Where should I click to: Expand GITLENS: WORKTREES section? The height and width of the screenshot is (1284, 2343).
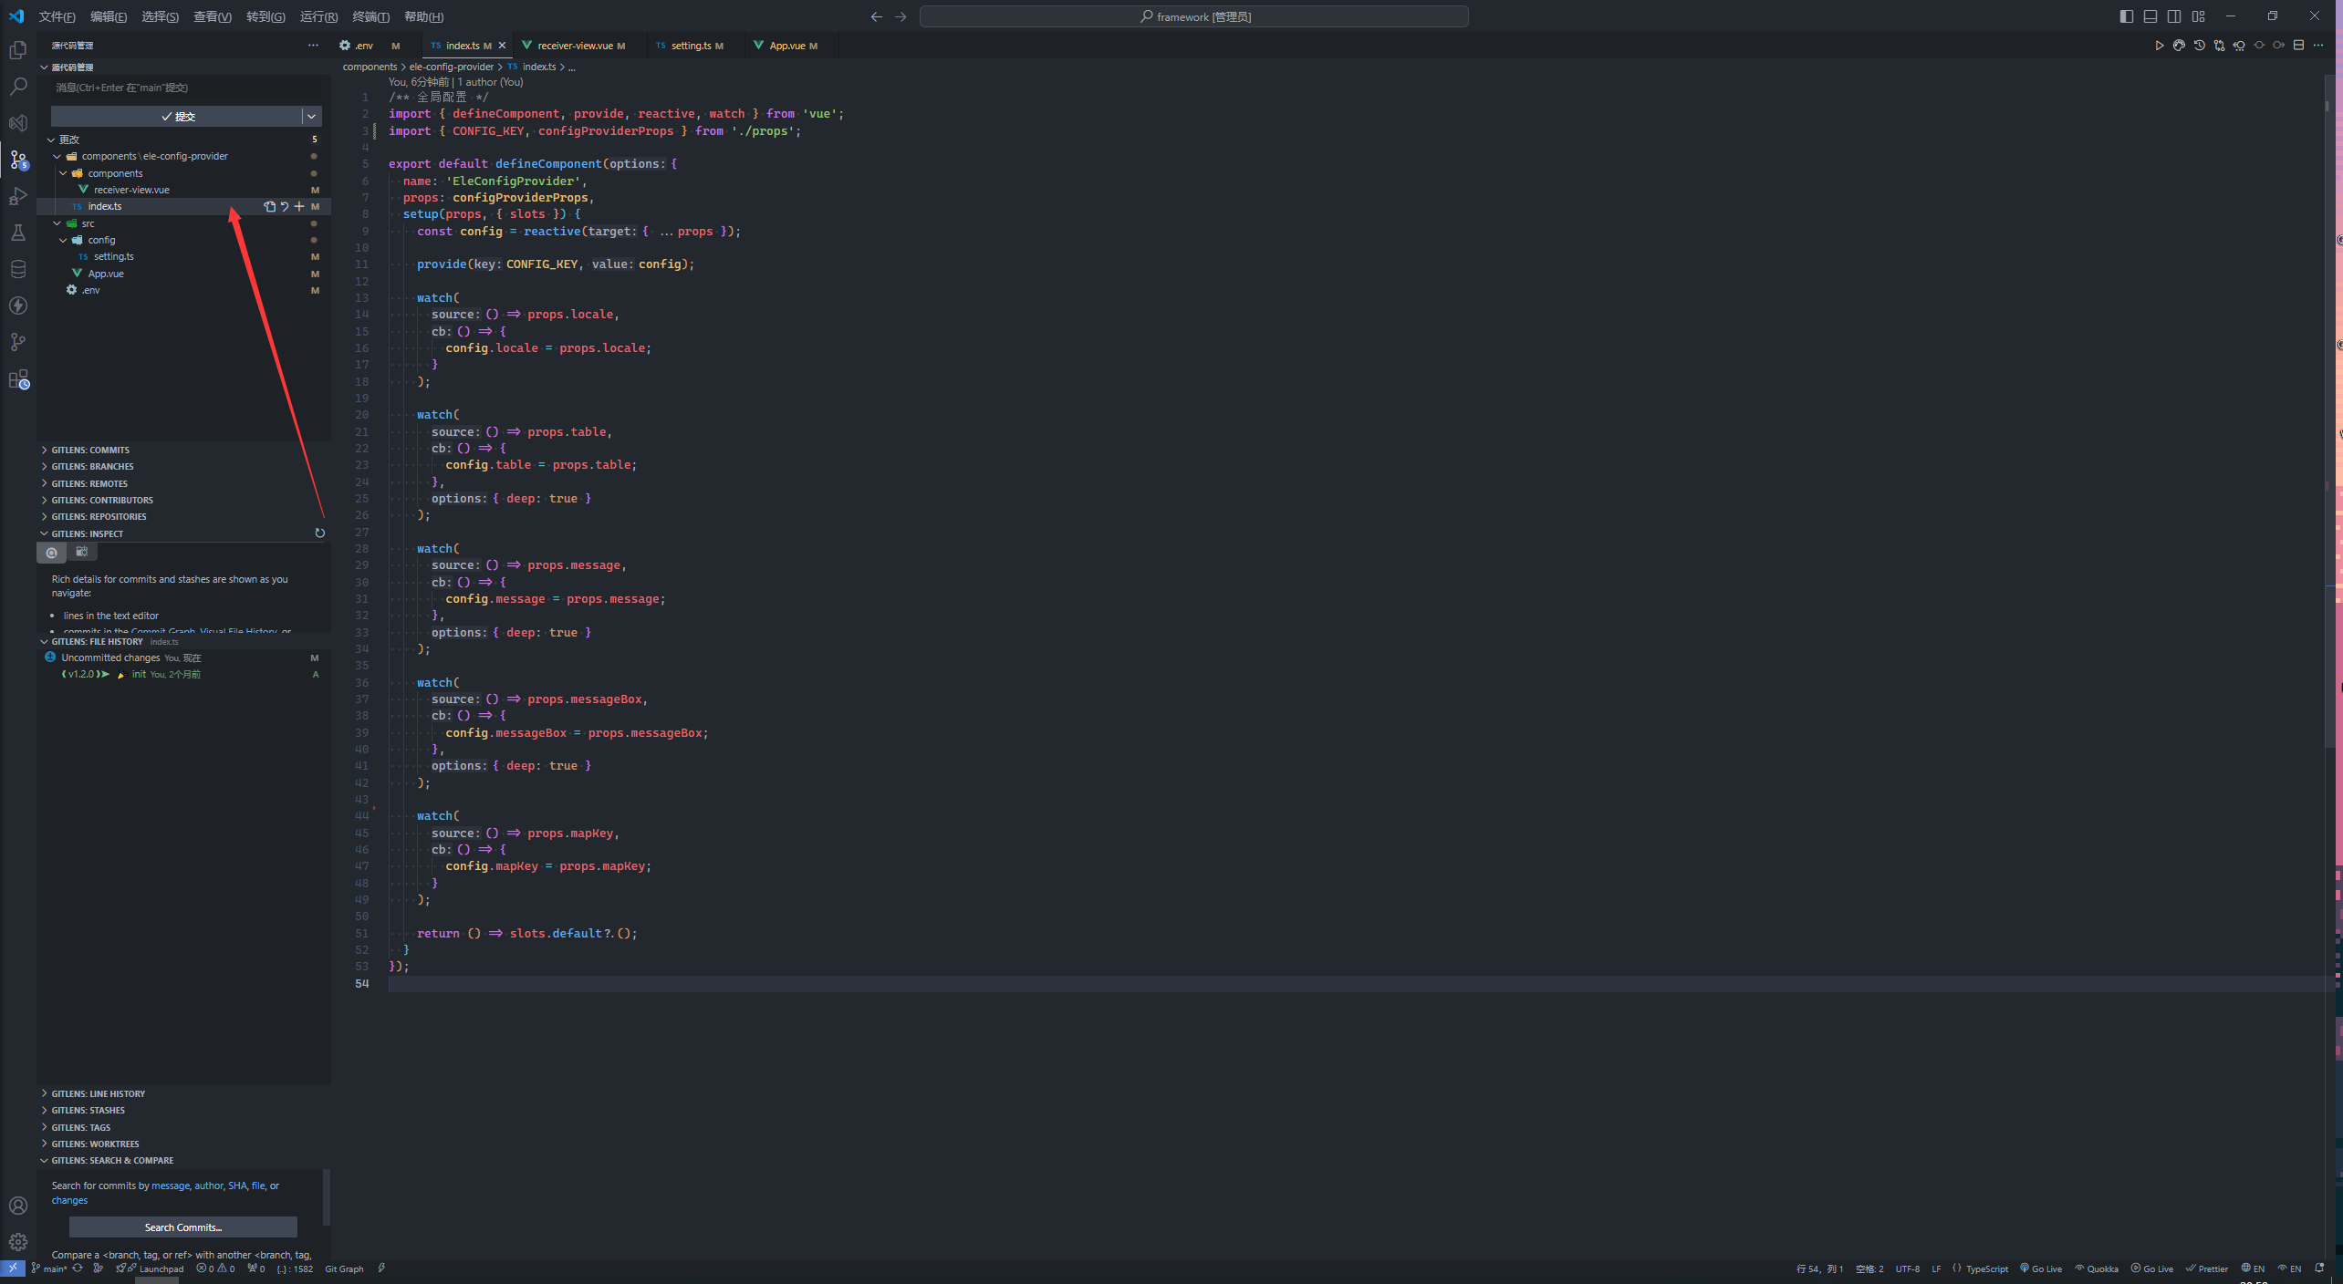click(x=182, y=1144)
